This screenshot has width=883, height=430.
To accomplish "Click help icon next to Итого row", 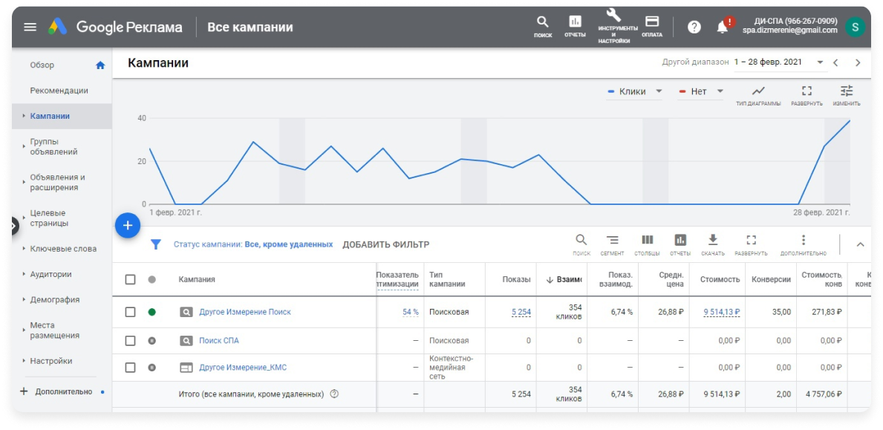I will (x=334, y=394).
